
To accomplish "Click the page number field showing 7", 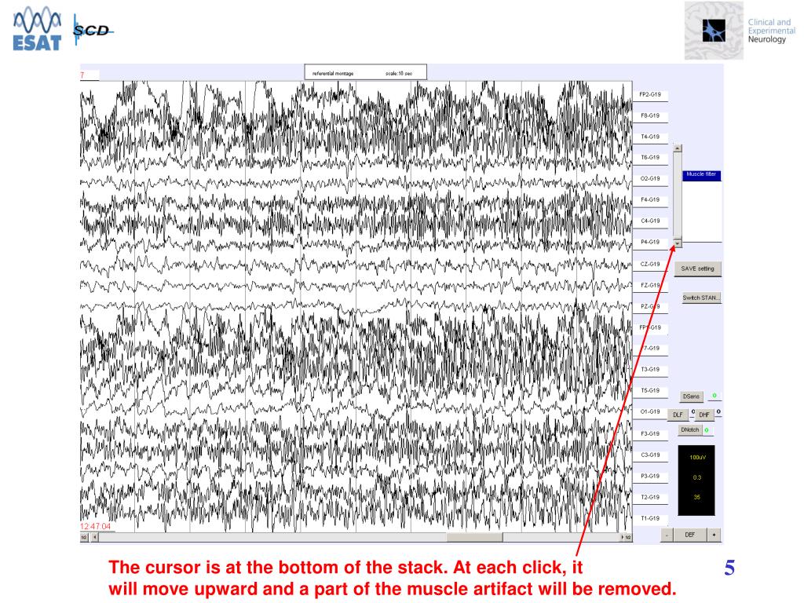I will [x=90, y=75].
